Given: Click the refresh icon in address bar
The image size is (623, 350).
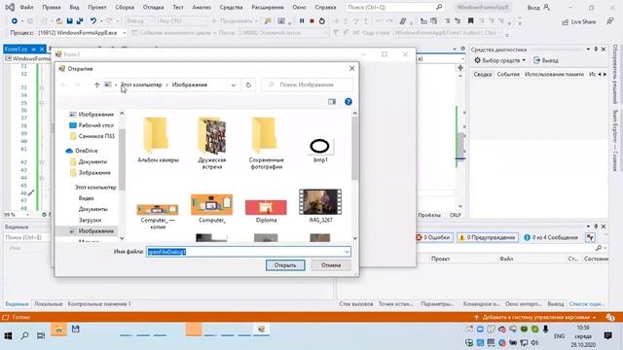Looking at the screenshot, I should [x=248, y=85].
